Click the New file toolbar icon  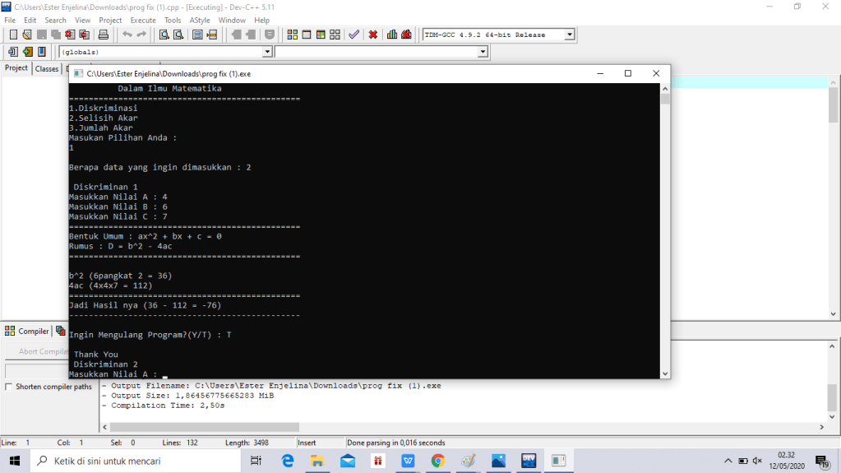pyautogui.click(x=13, y=35)
